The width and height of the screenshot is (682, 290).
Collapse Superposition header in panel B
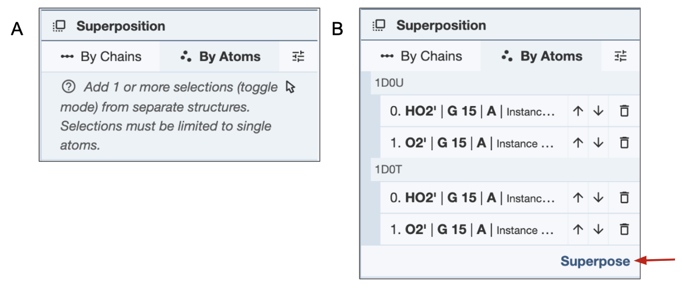[x=441, y=26]
